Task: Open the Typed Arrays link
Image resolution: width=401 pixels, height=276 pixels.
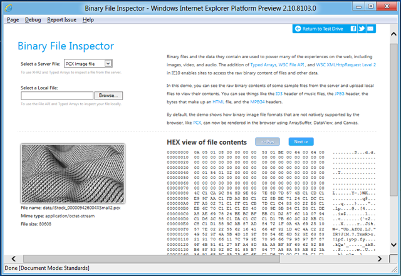Action: [263, 64]
